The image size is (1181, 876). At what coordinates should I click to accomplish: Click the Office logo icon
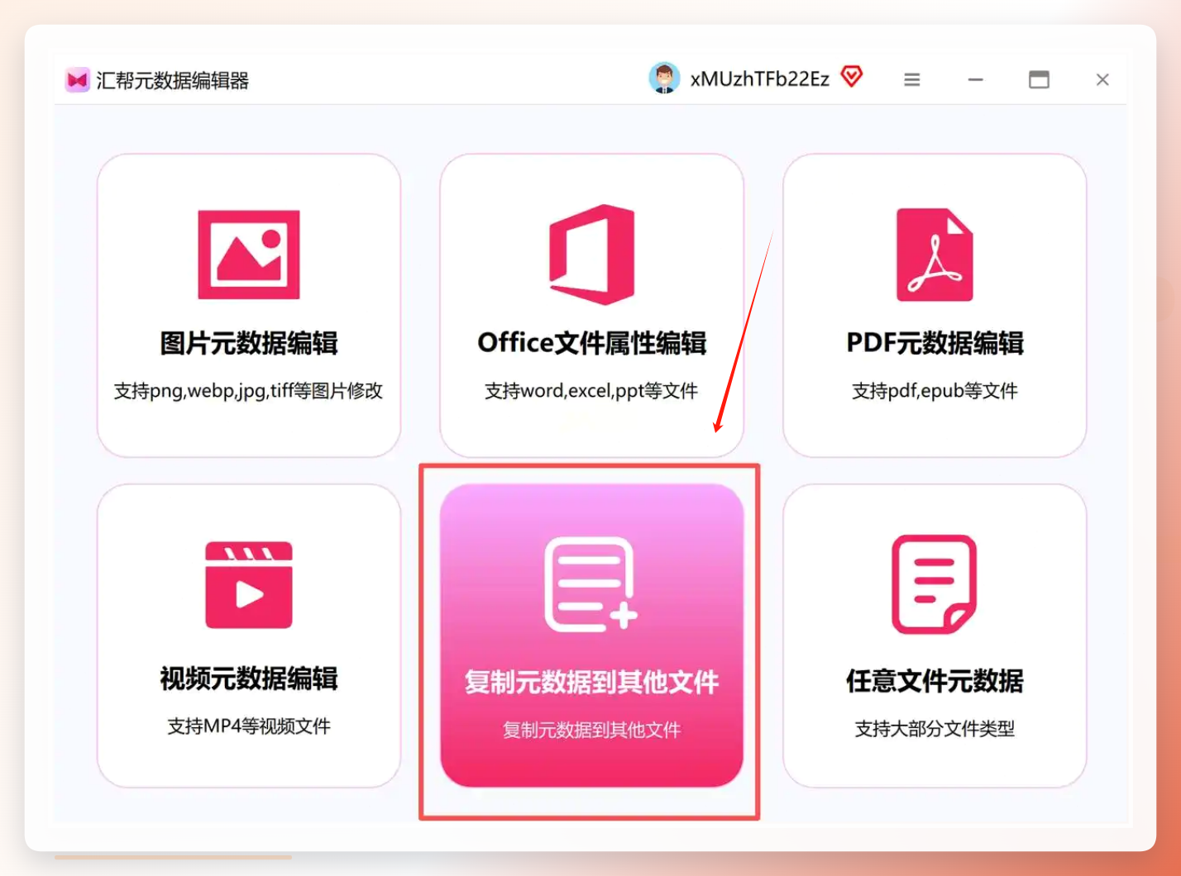click(592, 255)
